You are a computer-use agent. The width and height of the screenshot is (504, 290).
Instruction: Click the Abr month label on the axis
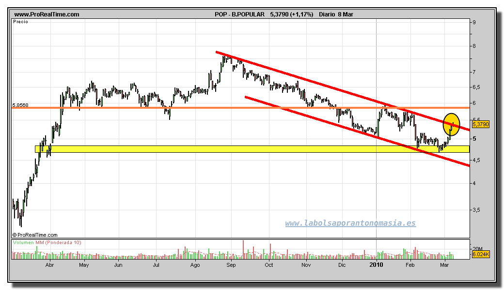click(x=49, y=265)
